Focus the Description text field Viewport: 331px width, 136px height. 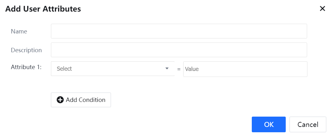coord(179,50)
